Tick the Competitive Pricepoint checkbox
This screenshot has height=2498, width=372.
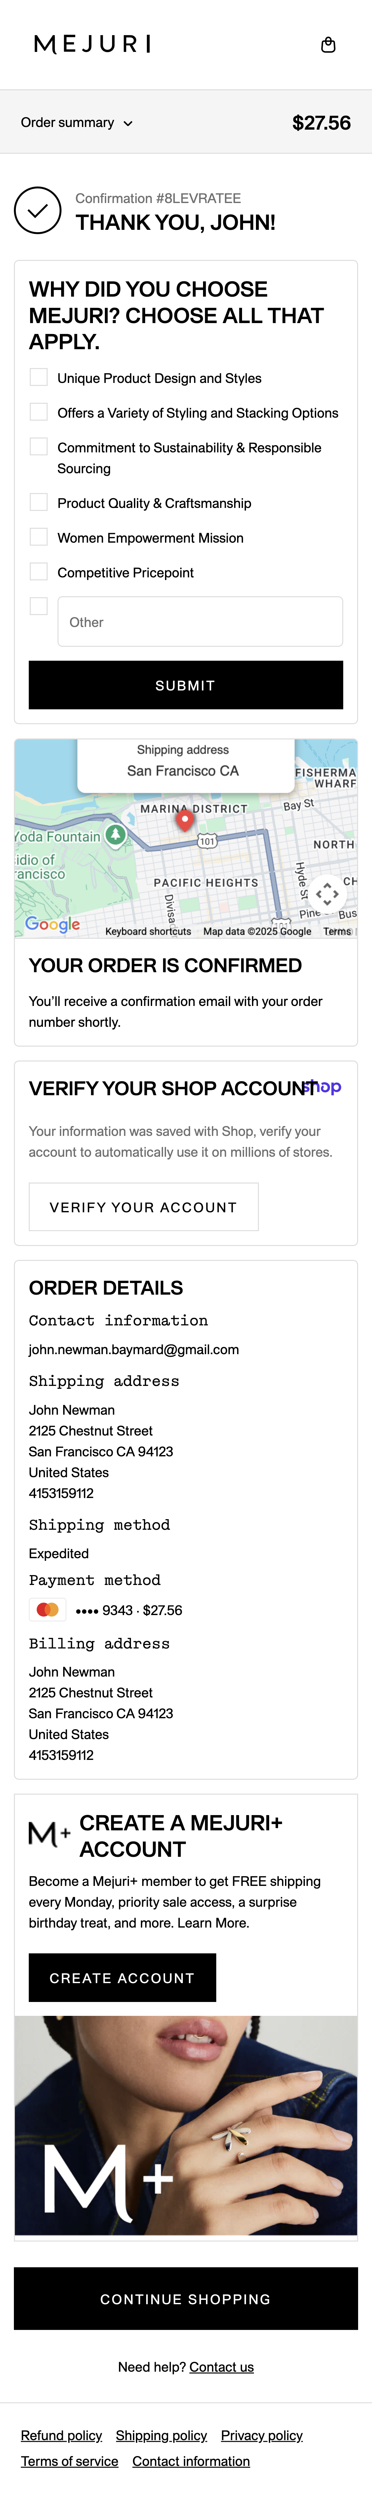click(x=39, y=572)
